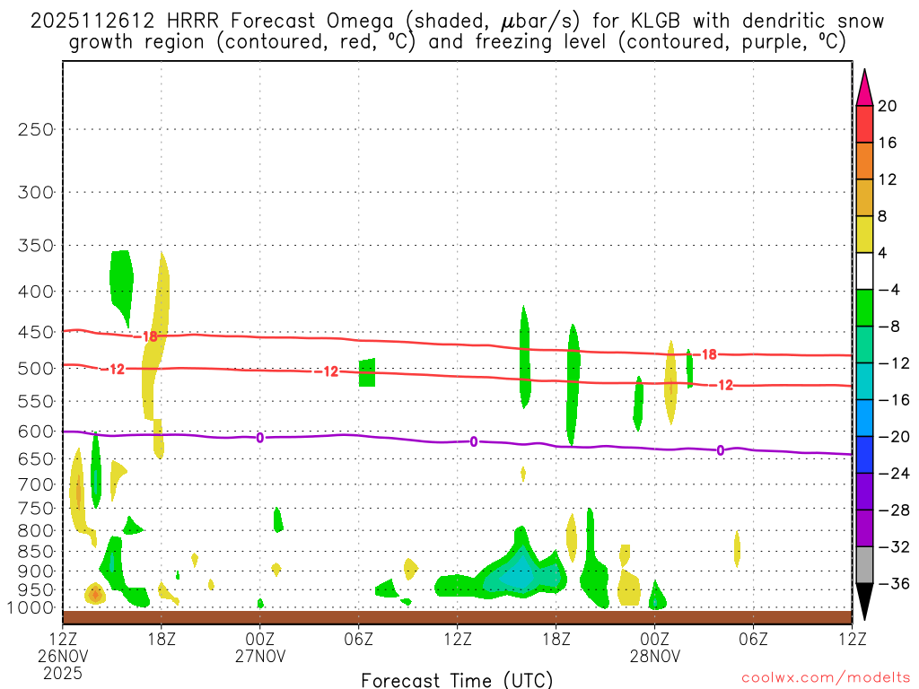This screenshot has height=689, width=919.
Task: Click the purple swatch between -24 and -28
Action: coord(864,492)
